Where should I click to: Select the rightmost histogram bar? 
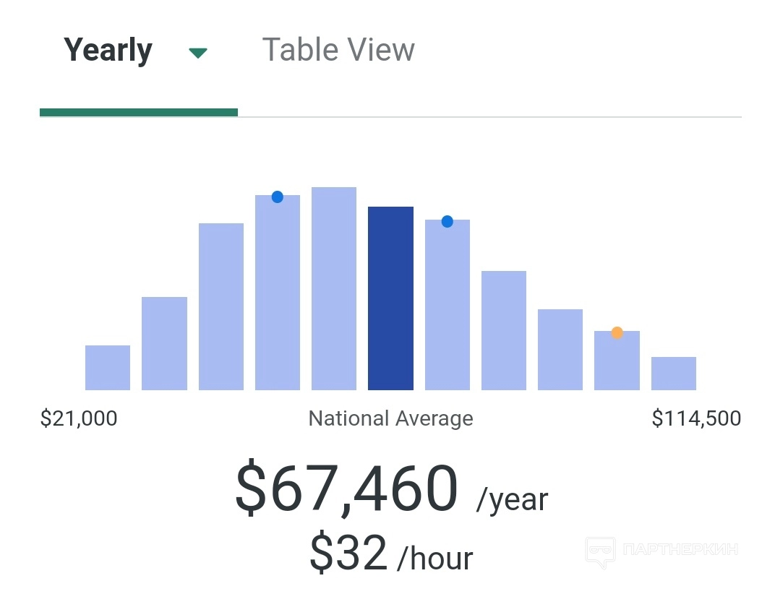point(673,374)
